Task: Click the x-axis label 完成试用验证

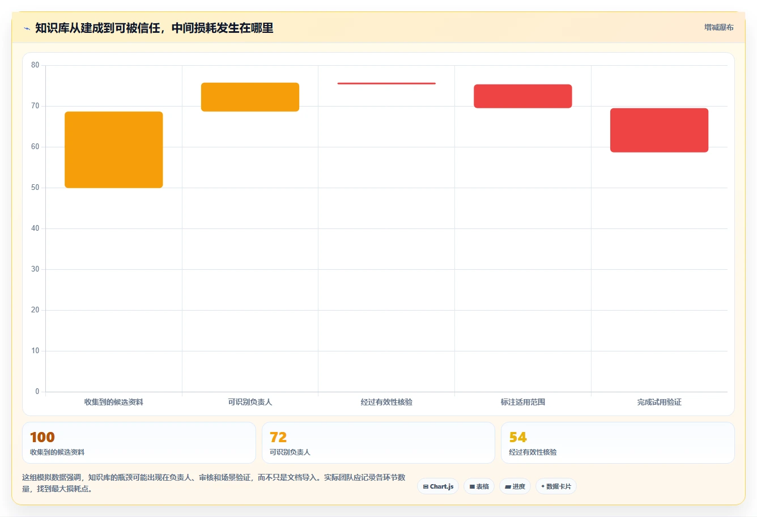Action: (x=659, y=402)
